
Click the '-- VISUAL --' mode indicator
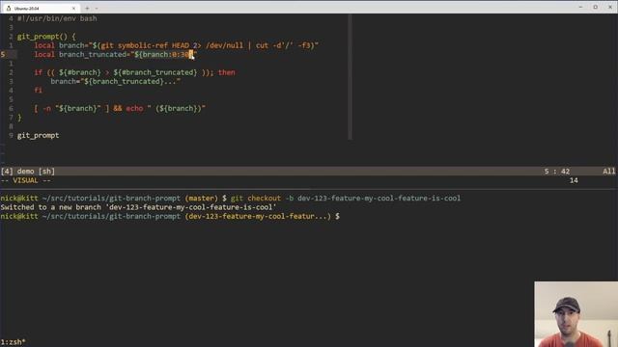pyautogui.click(x=26, y=180)
